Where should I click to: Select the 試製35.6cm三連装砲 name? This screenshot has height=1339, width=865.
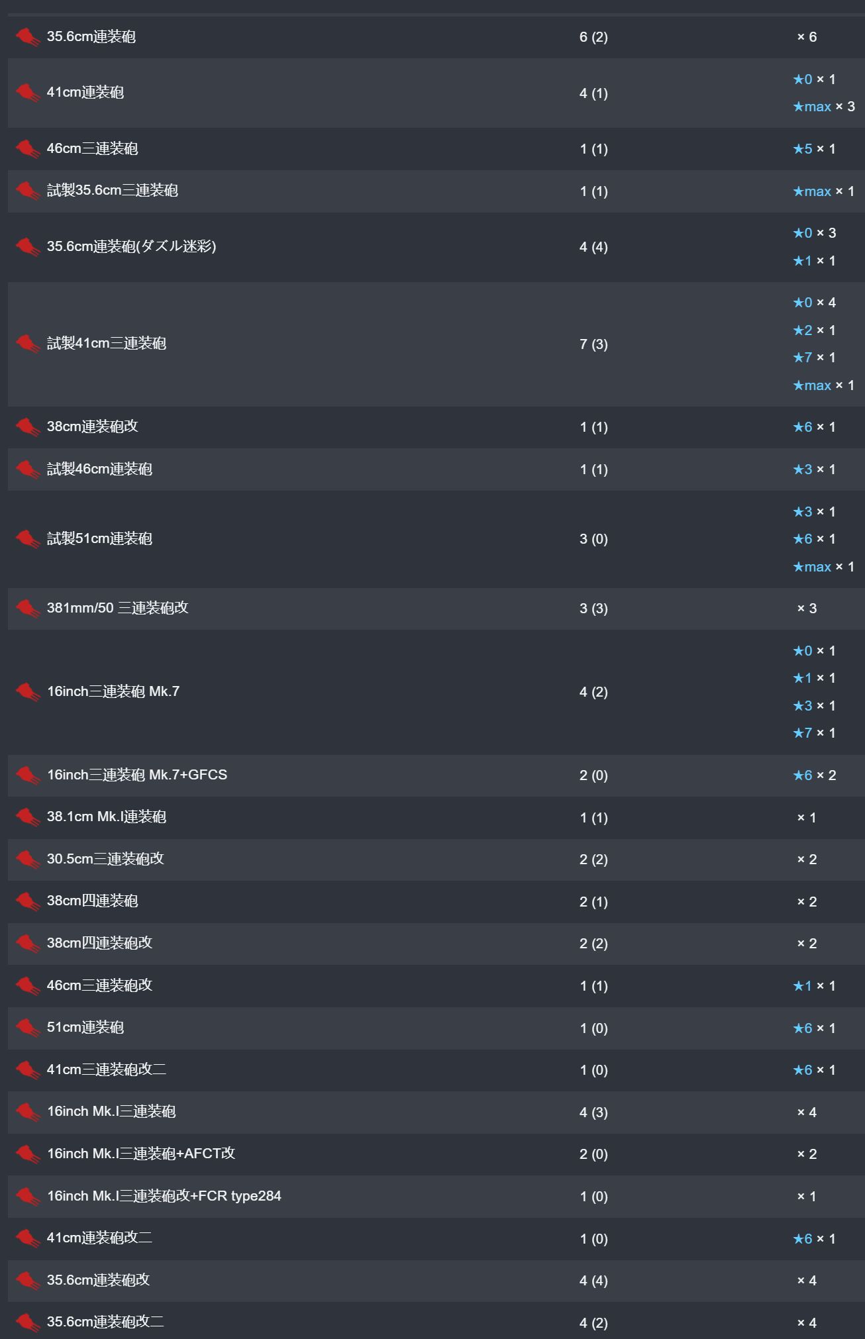pyautogui.click(x=112, y=191)
